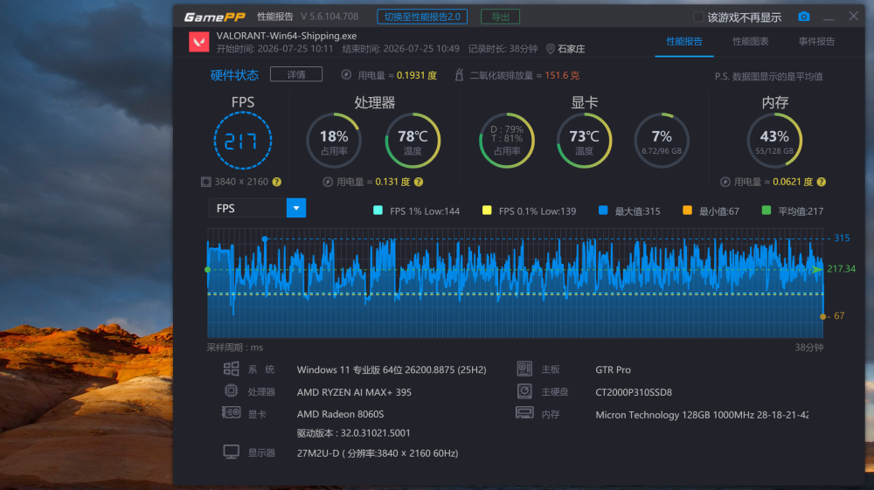Click the processor power usage icon
This screenshot has height=490, width=874.
[328, 182]
